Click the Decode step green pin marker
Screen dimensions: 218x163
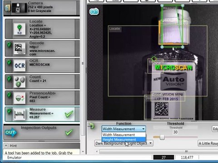tap(9, 45)
